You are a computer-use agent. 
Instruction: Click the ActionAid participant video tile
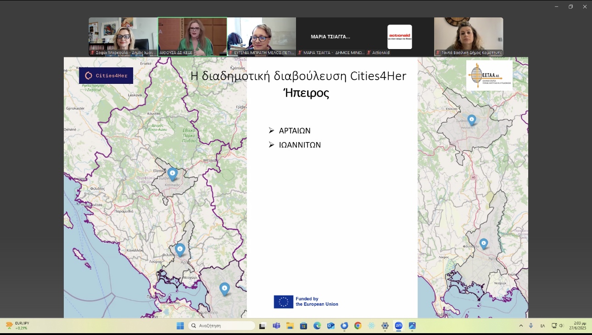click(x=399, y=37)
